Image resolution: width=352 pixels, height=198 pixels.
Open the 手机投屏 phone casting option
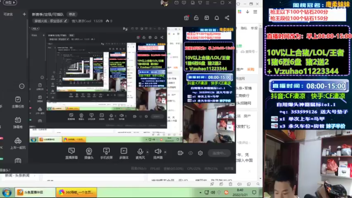pos(106,153)
